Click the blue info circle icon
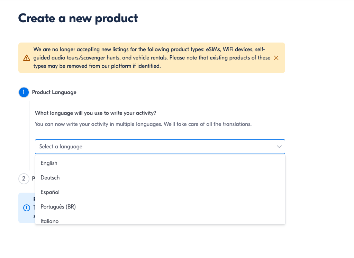The height and width of the screenshot is (258, 354). pyautogui.click(x=27, y=208)
